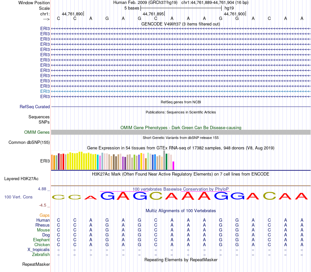Click the OMIM Gene Phenotypes title text
This screenshot has height=272, width=311.
pos(181,127)
